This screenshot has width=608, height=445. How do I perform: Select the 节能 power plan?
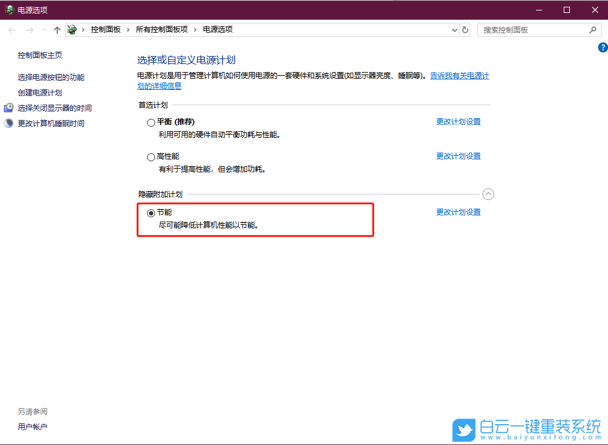coord(151,212)
